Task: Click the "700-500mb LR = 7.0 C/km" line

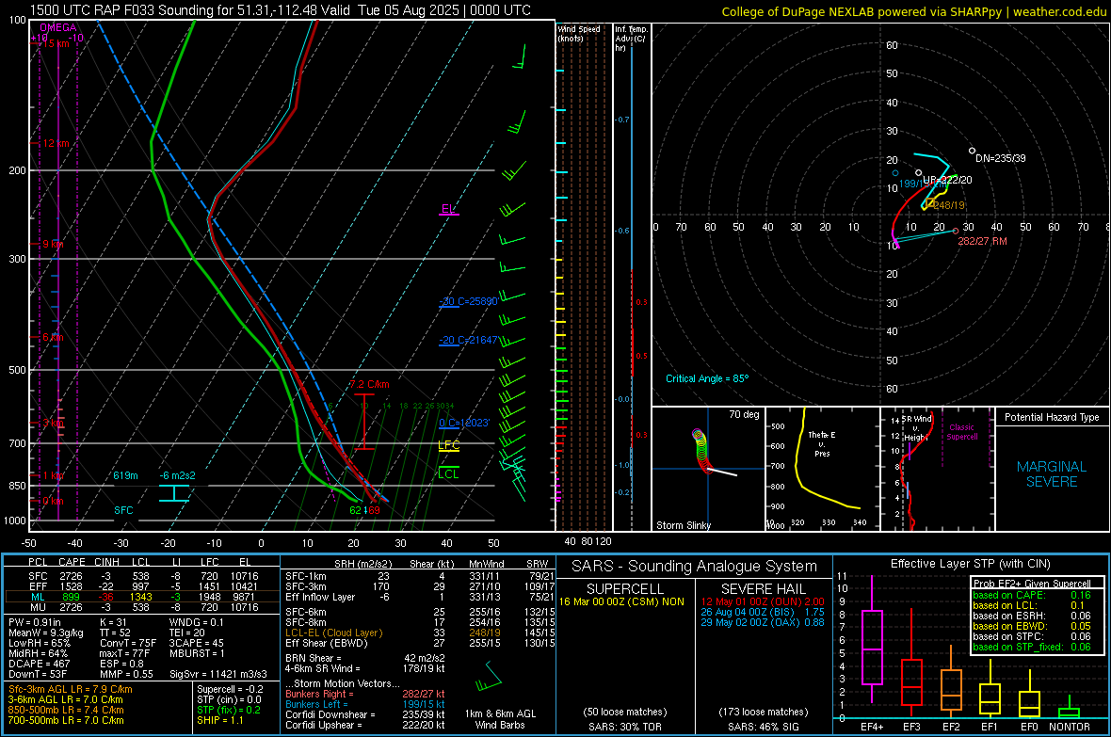Action: (66, 720)
